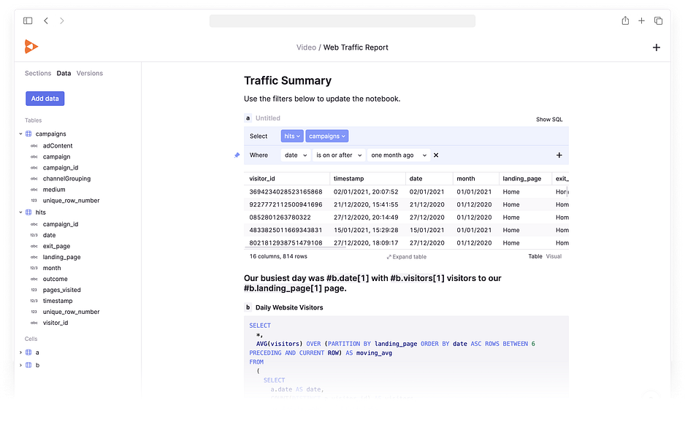Click the landing_page column header
Image resolution: width=685 pixels, height=438 pixels.
coord(521,179)
